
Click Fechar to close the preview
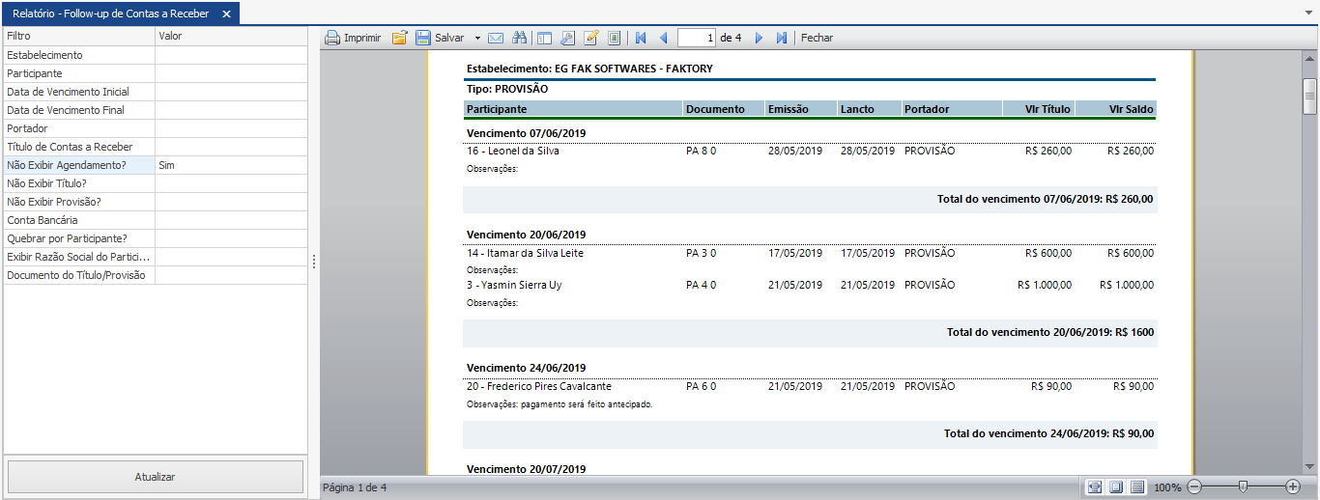coord(817,39)
